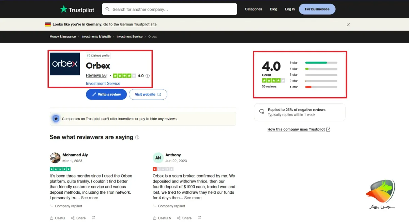Open Investments & Wealth breadcrumb

(x=96, y=37)
